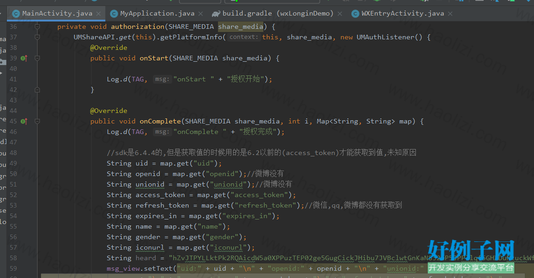The height and width of the screenshot is (278, 534).
Task: Click the "refresh_token" string on line 53
Action: [265, 206]
